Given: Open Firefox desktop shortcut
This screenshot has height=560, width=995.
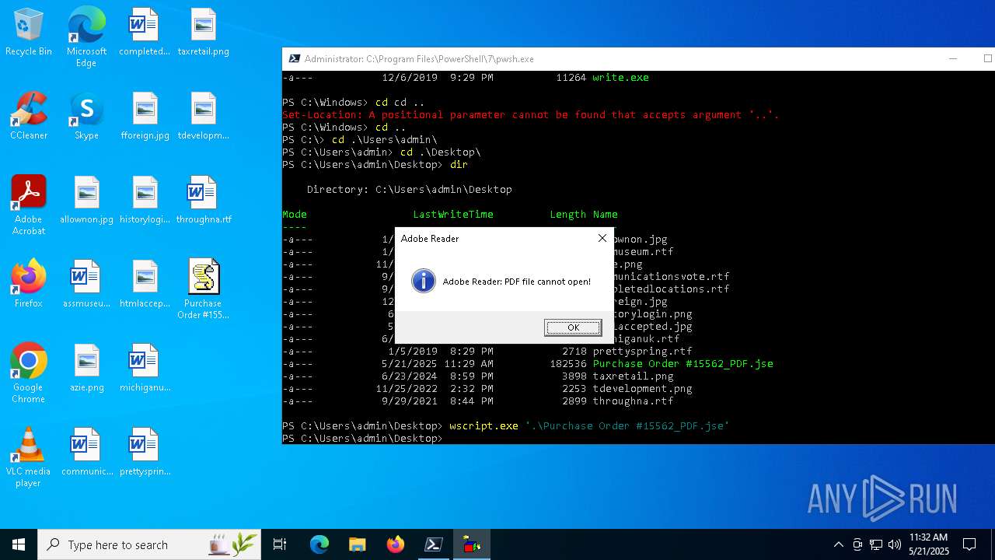Looking at the screenshot, I should pyautogui.click(x=29, y=285).
